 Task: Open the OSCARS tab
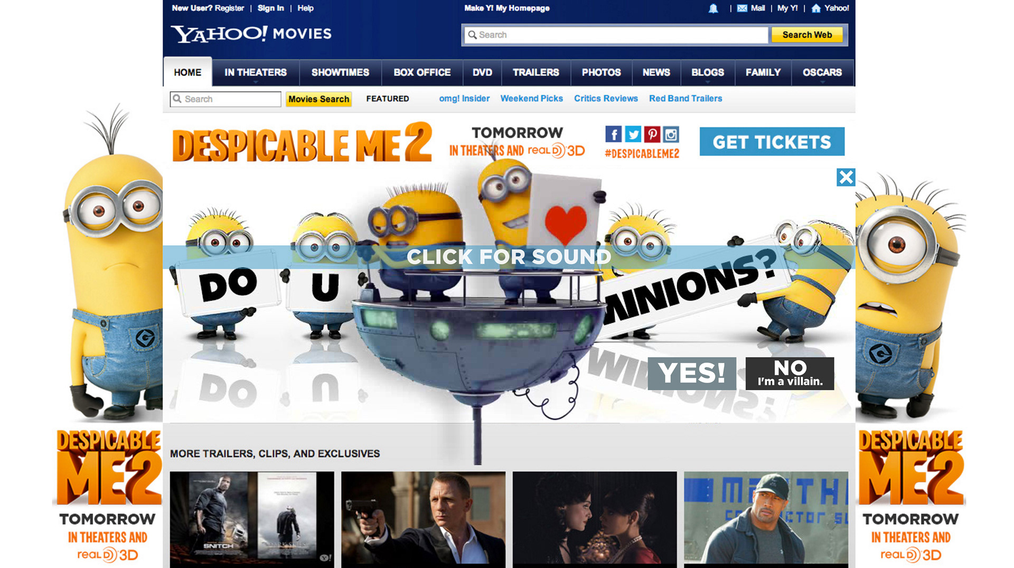tap(822, 72)
